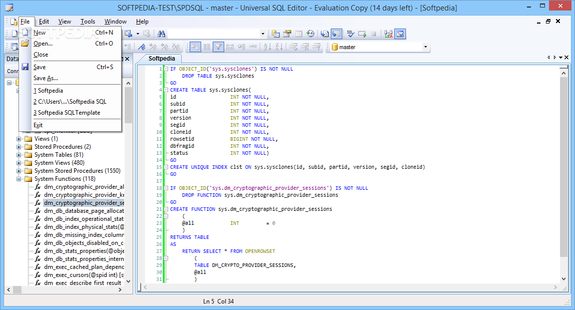Click tree panel horizontal scrollbar right arrow
Screen dimensions: 575x310
click(x=120, y=290)
